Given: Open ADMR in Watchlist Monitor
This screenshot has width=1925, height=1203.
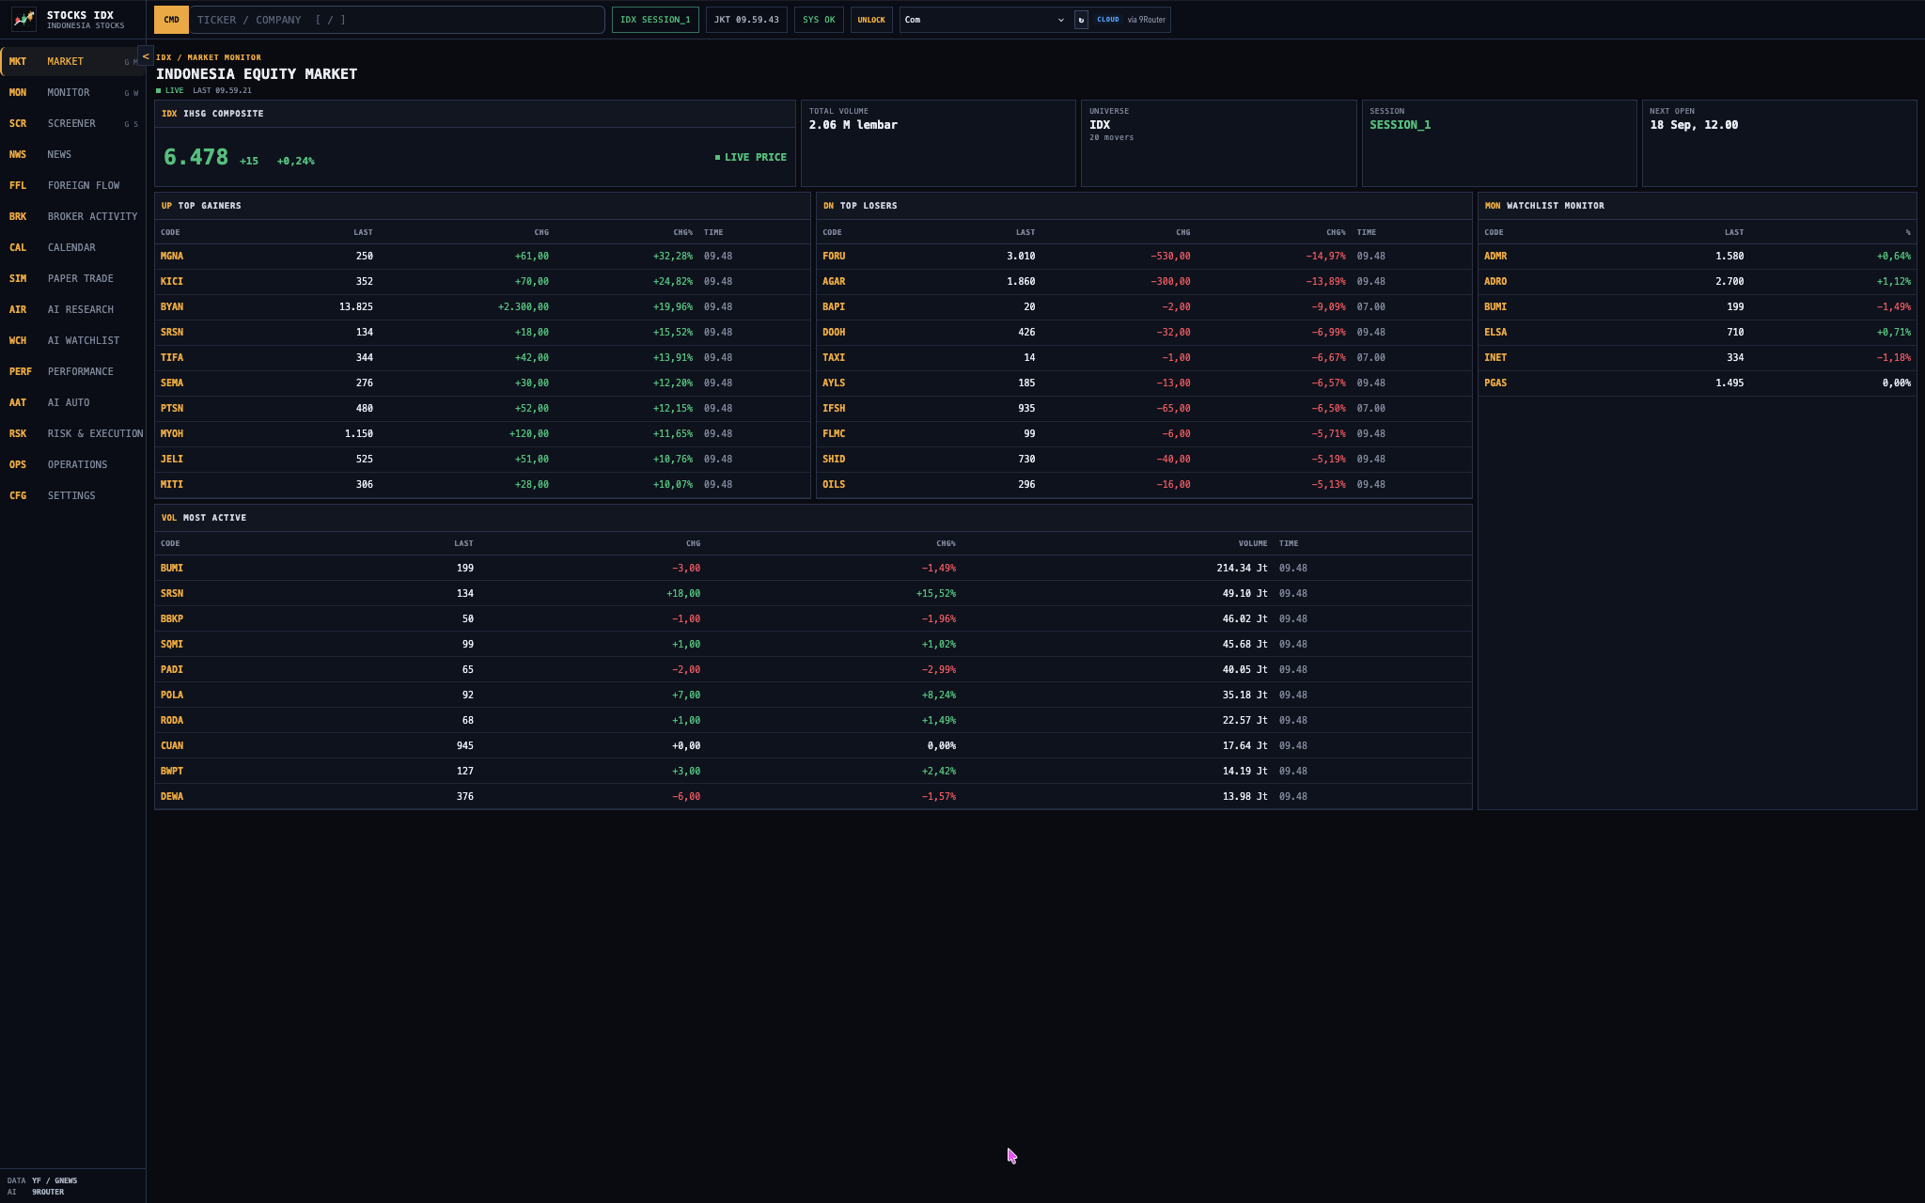Looking at the screenshot, I should coord(1495,256).
